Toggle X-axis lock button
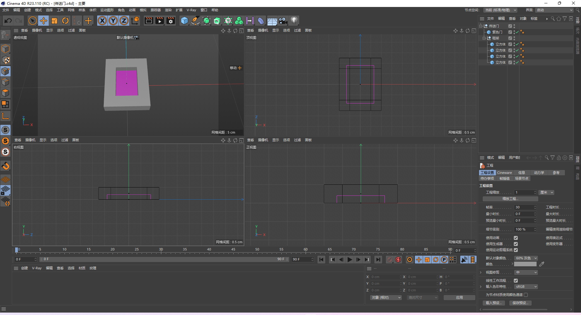 (102, 21)
